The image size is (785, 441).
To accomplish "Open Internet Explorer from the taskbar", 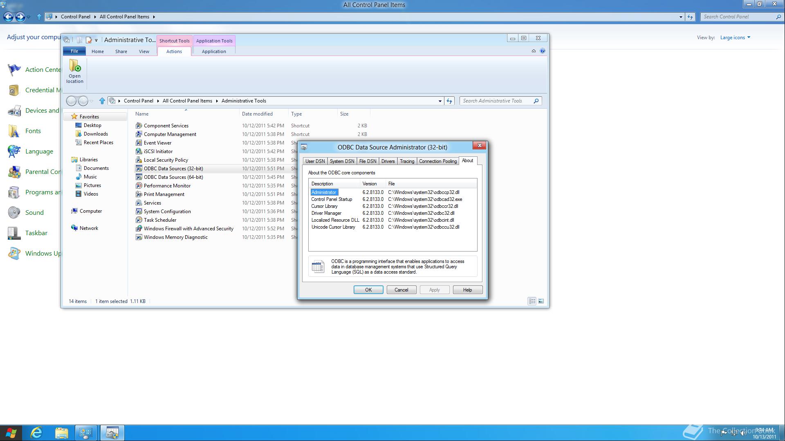I will coord(37,433).
